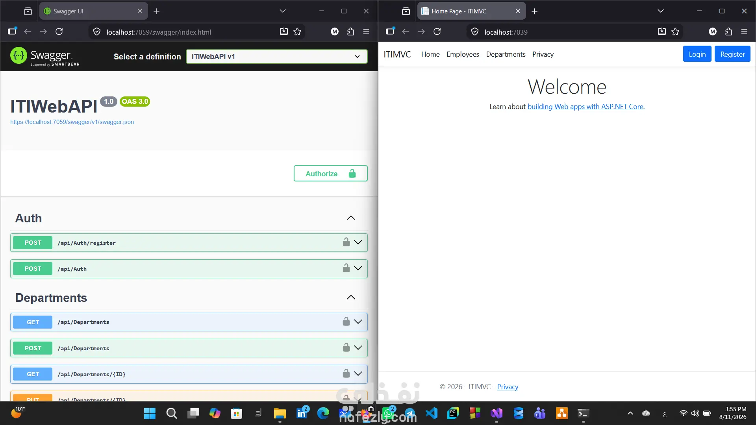Viewport: 756px width, 425px height.
Task: Open File Explorer from the taskbar
Action: [x=280, y=413]
